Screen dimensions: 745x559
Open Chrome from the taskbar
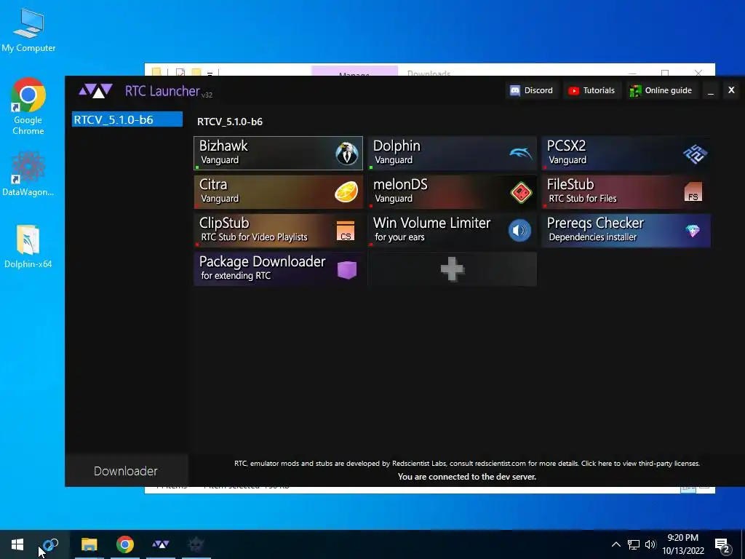click(125, 544)
